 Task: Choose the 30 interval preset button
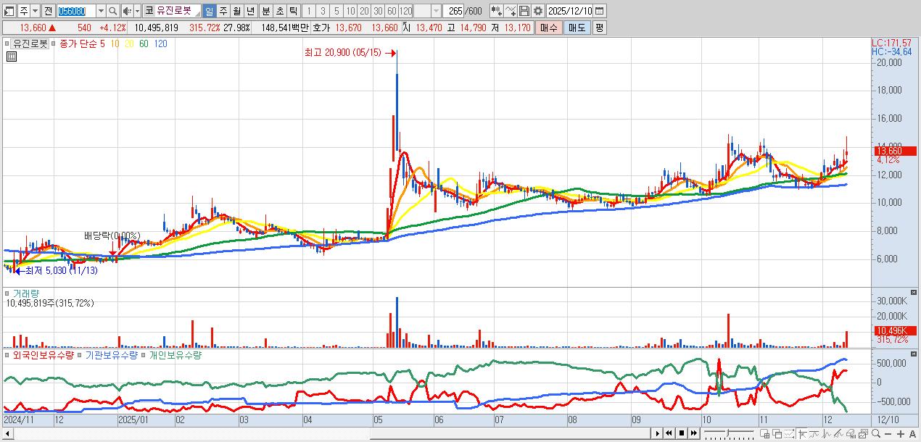pyautogui.click(x=379, y=11)
